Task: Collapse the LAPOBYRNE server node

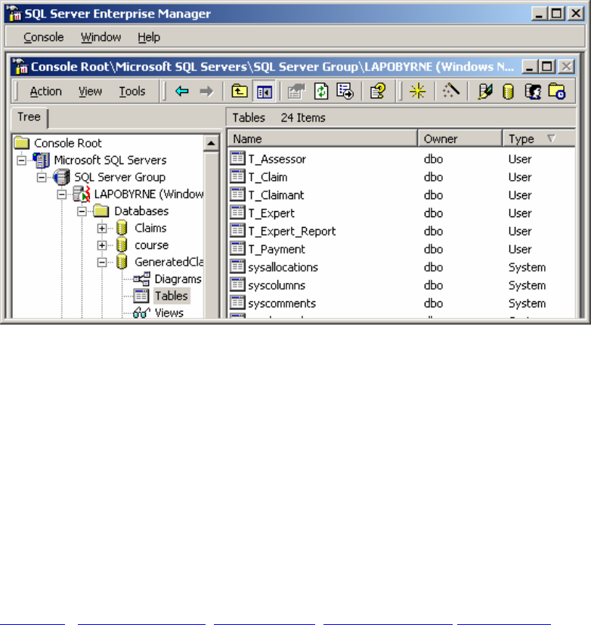Action: pos(62,194)
